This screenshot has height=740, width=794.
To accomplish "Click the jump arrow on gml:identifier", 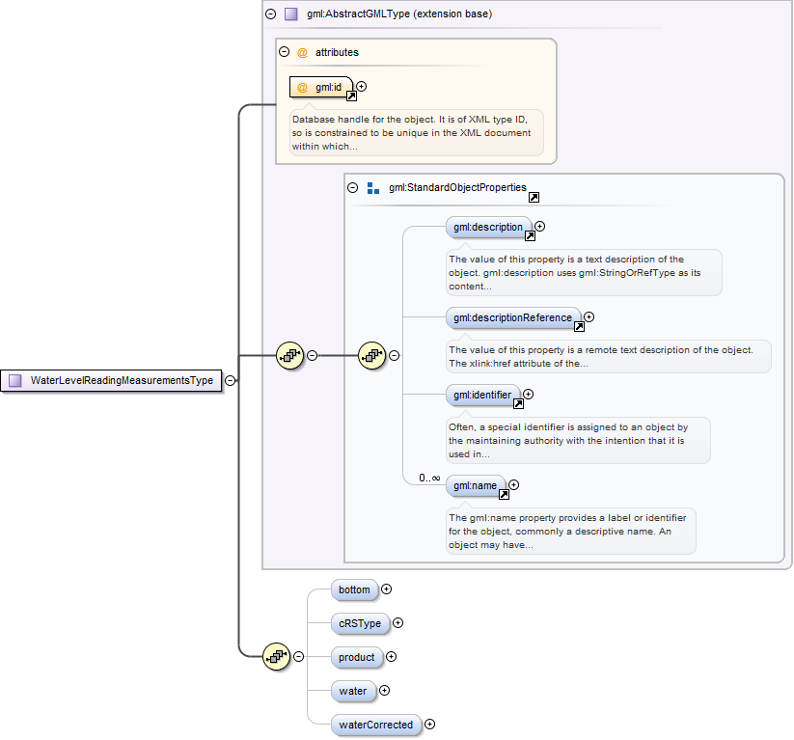I will [x=519, y=404].
